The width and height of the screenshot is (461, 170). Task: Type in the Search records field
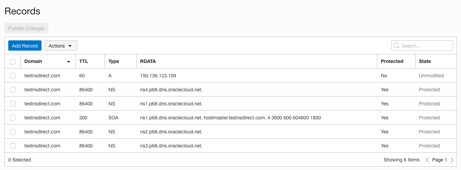point(426,46)
